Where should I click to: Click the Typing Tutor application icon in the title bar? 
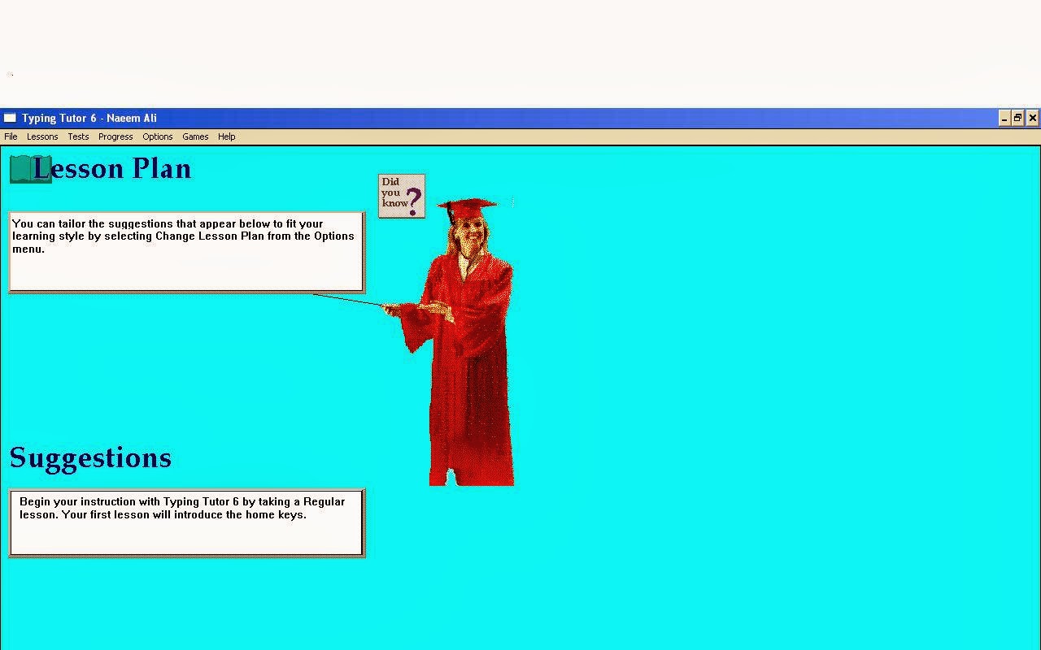(x=11, y=118)
